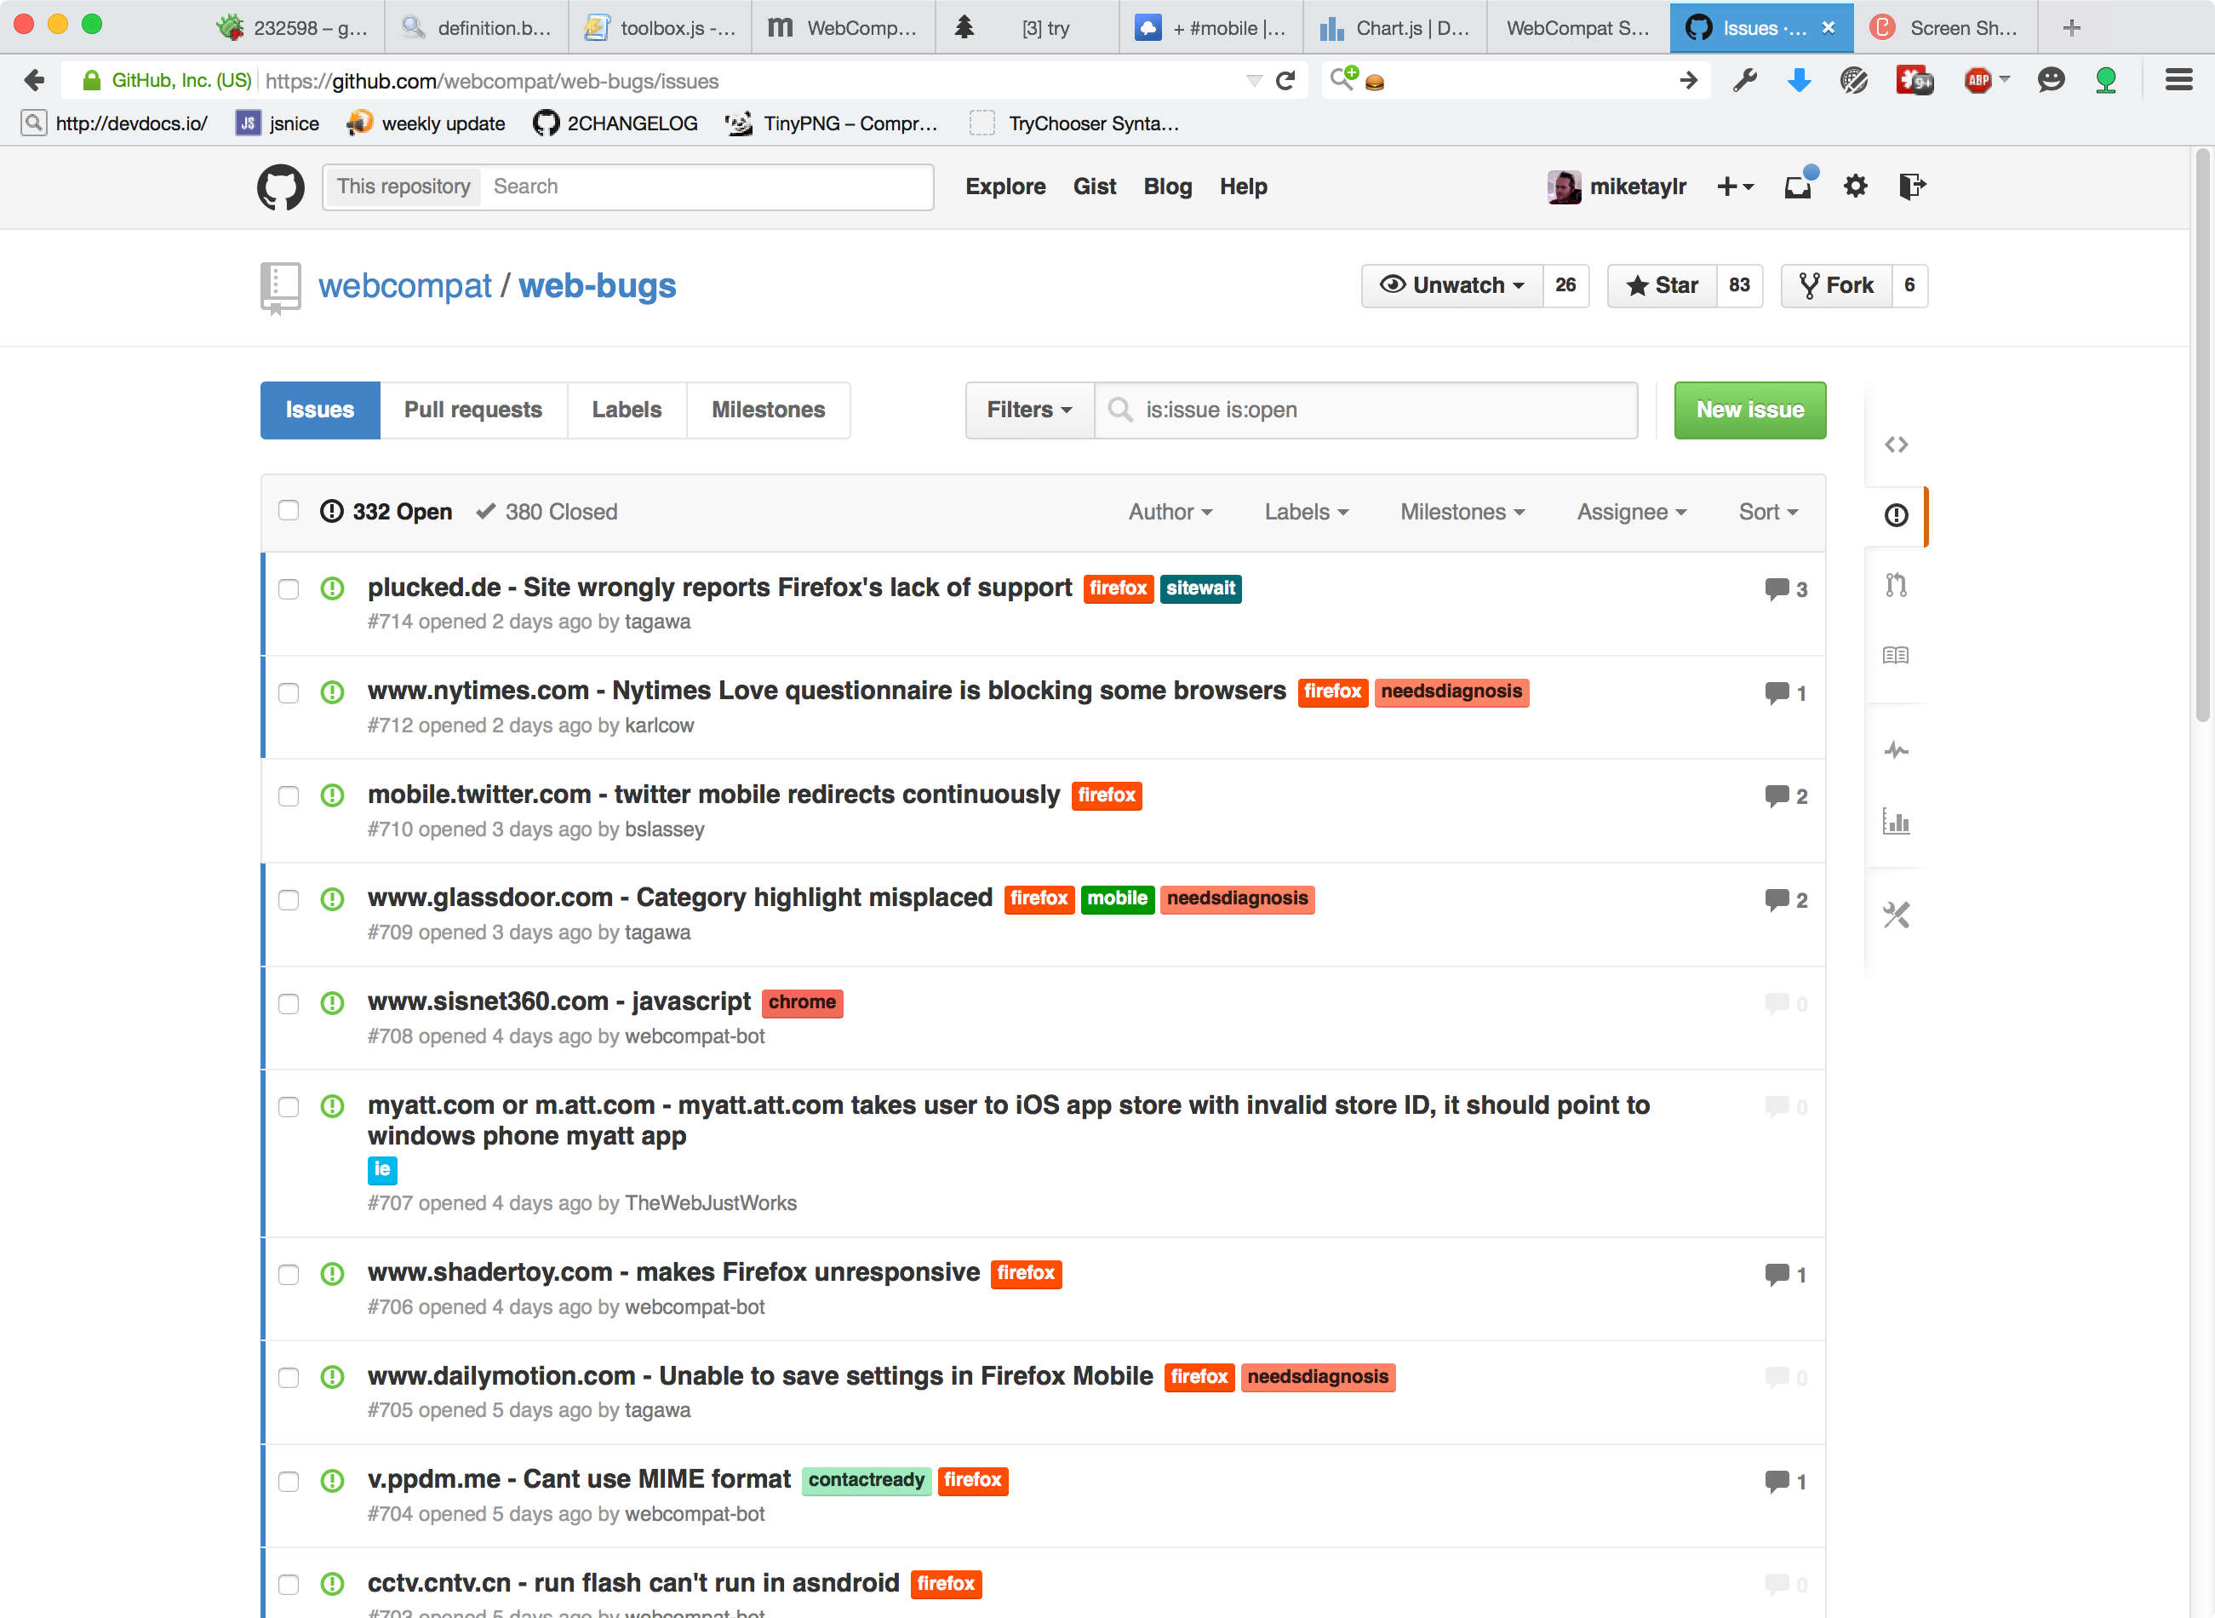Open Pull requests sidebar icon

(1896, 585)
